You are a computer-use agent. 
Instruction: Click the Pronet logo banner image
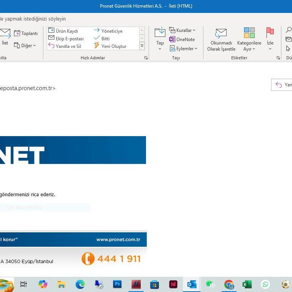pos(73,150)
